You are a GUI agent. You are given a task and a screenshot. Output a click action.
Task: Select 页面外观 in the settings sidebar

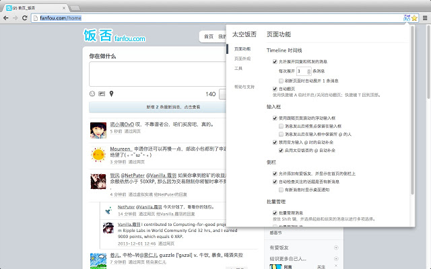(x=242, y=59)
